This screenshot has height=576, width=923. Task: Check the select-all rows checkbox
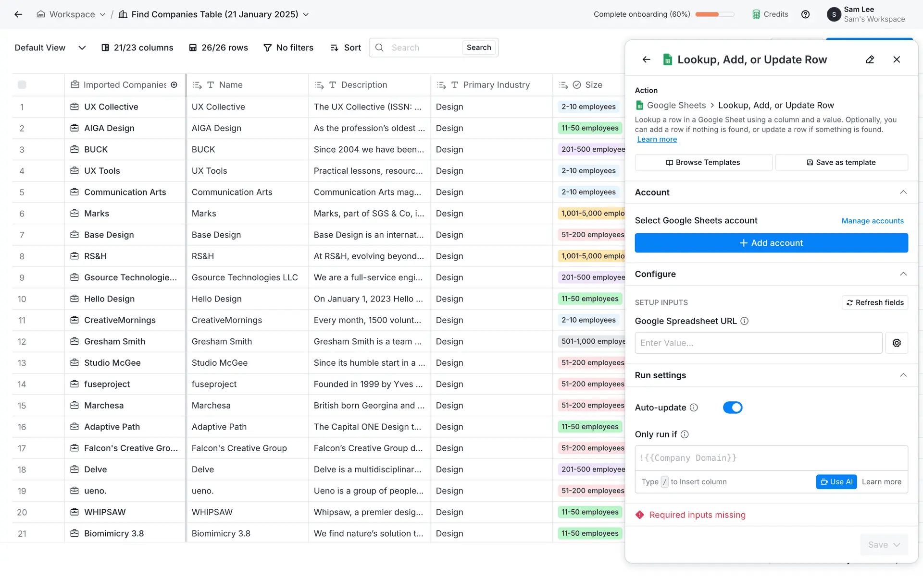(x=22, y=85)
